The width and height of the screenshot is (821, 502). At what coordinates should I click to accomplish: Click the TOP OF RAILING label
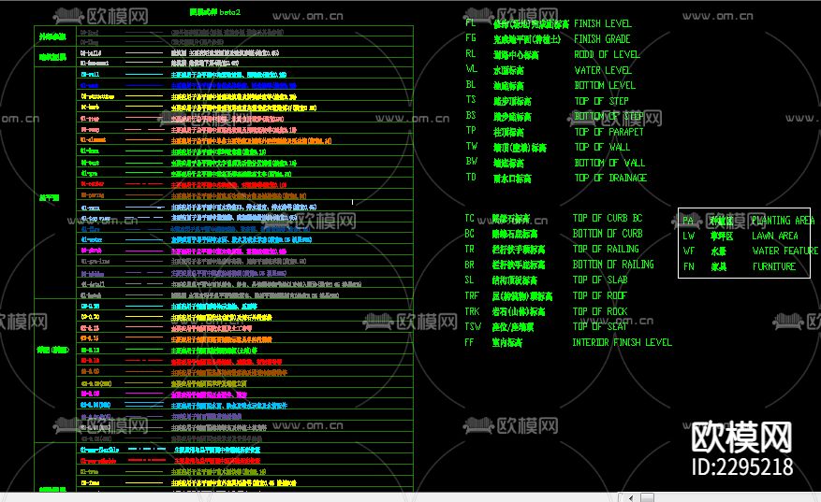[606, 249]
